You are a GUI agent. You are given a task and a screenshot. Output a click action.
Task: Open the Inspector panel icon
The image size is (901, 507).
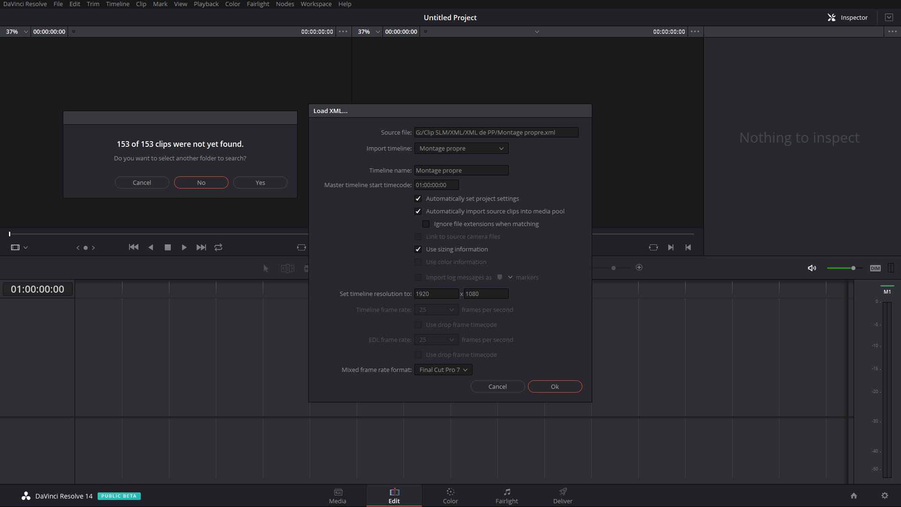pyautogui.click(x=832, y=17)
